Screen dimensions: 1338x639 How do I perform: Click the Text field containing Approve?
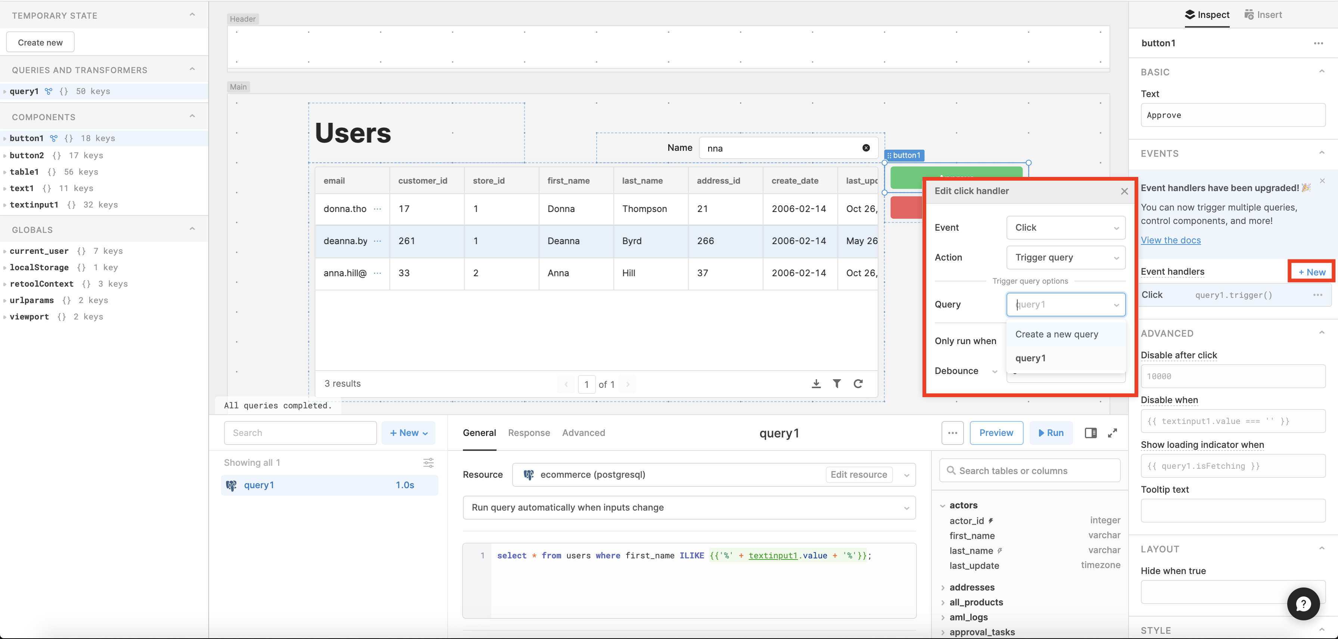point(1233,115)
